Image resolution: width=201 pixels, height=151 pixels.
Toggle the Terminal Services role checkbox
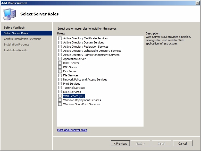[60, 88]
